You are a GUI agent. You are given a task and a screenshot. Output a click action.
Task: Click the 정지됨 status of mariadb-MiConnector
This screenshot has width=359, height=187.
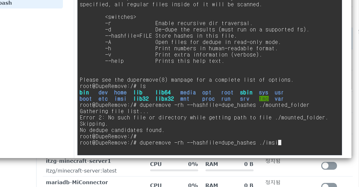(273, 182)
